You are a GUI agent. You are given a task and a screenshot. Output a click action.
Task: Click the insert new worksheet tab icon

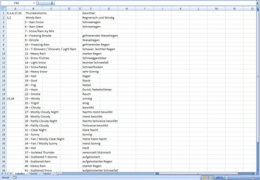tap(57, 173)
